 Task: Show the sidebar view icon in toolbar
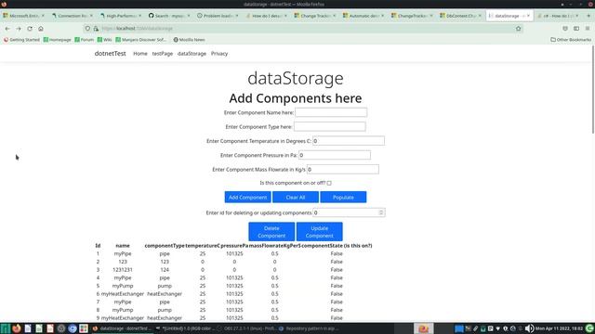(576, 29)
